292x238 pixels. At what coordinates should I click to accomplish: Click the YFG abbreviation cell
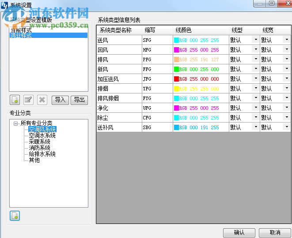point(158,89)
